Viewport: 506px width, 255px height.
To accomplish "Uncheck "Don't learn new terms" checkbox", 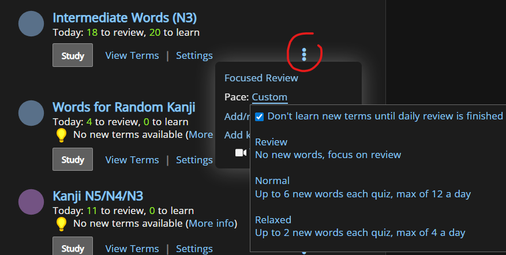I will [x=260, y=117].
